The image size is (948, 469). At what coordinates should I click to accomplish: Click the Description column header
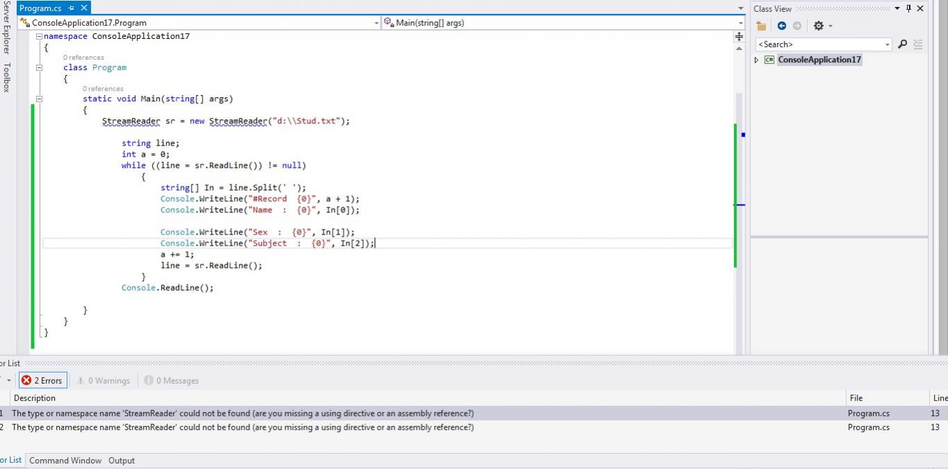[x=35, y=398]
